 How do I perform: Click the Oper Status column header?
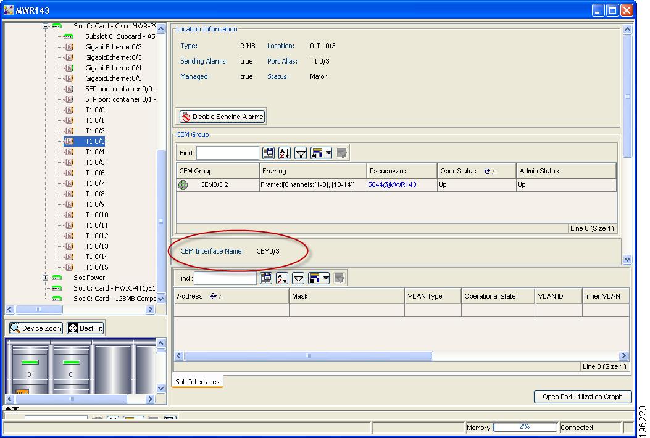click(477, 171)
